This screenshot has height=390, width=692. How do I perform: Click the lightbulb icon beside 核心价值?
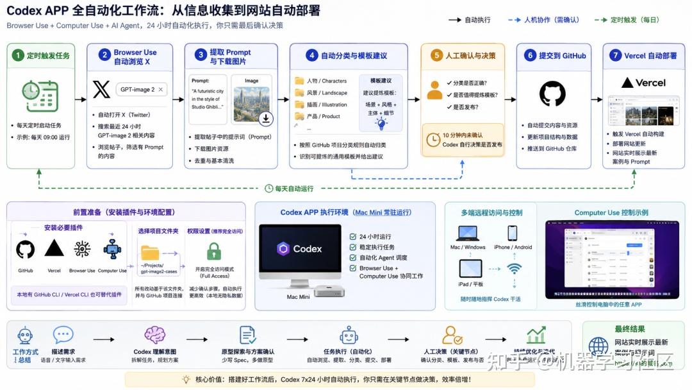click(x=186, y=379)
